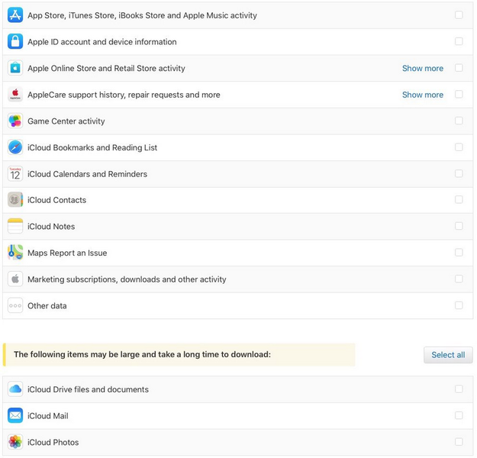Enable Apple Online Store activity checkbox

tap(459, 68)
